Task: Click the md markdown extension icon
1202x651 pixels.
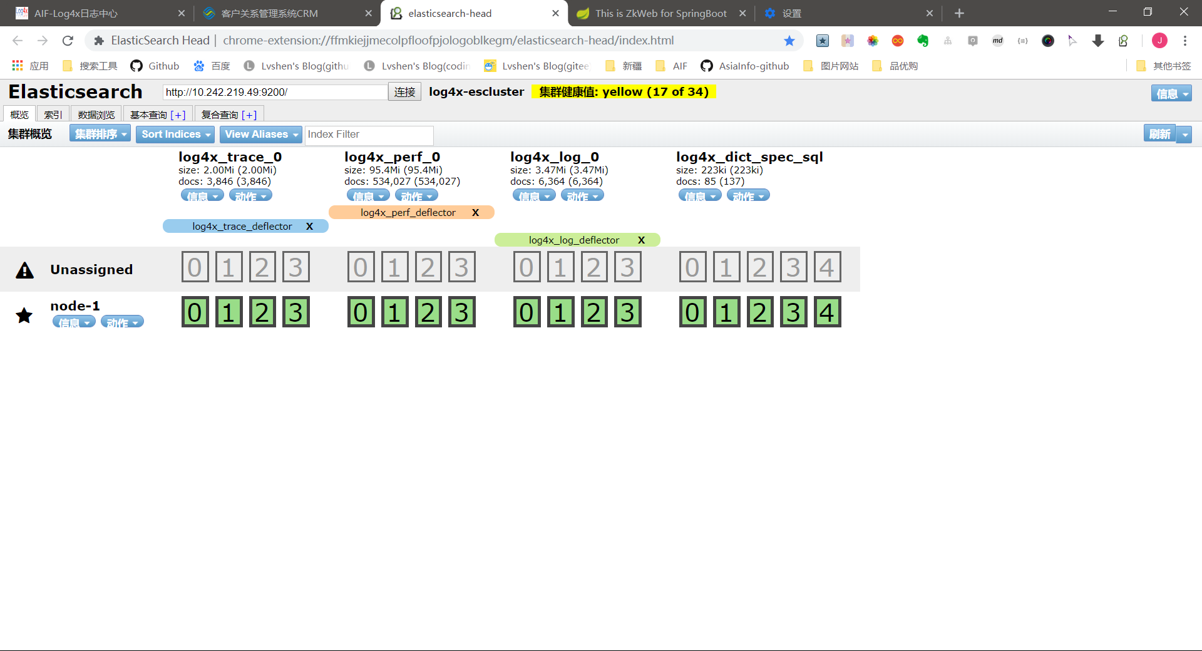Action: coord(998,41)
